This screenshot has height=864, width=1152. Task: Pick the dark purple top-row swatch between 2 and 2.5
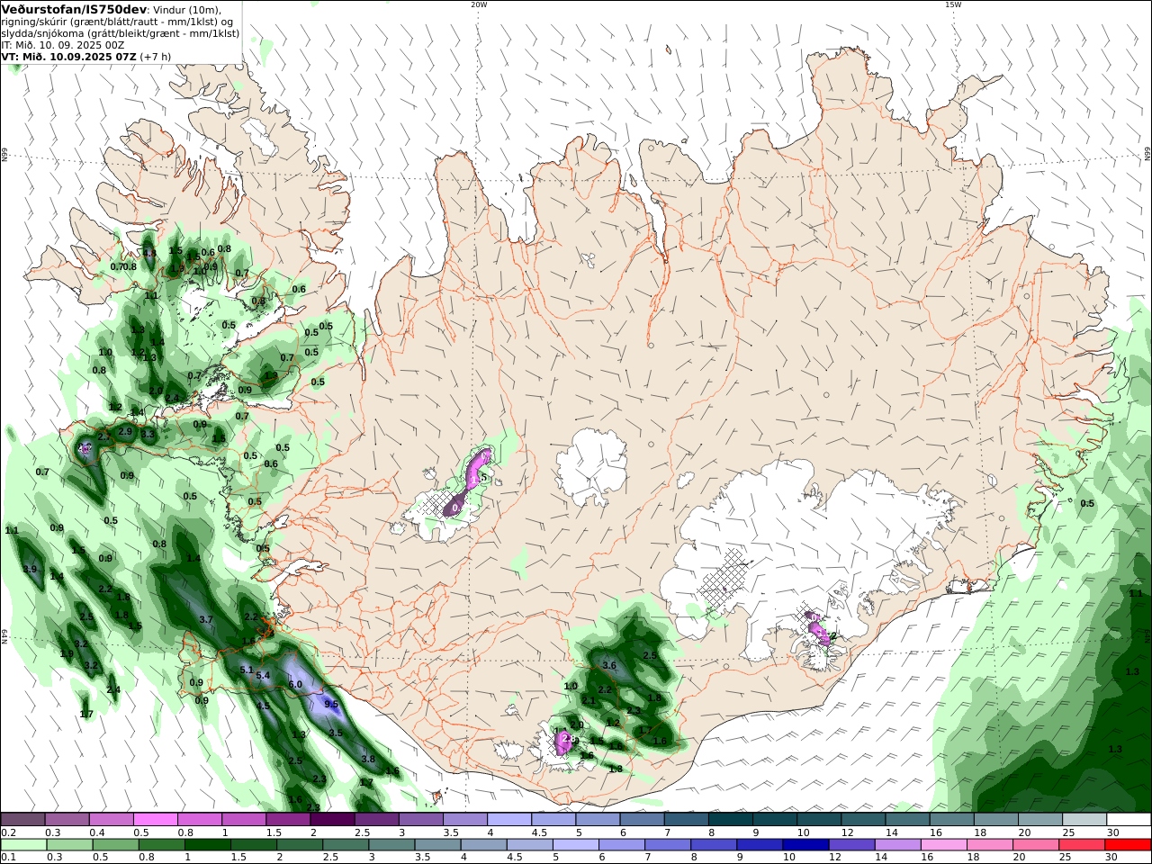coord(332,820)
